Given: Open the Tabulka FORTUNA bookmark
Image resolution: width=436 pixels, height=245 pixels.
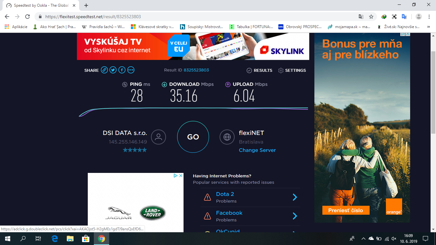Looking at the screenshot, I should point(251,27).
